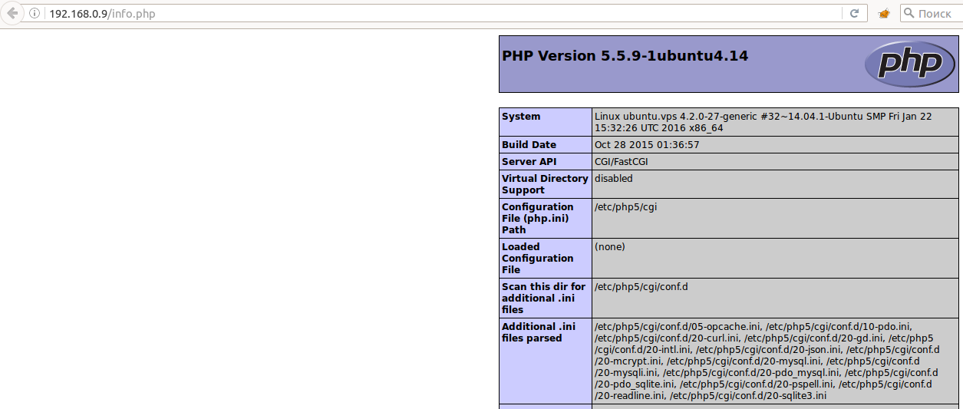Select the /etc/php5/cgi/conf.d value
Screen dimensions: 963x409
click(x=641, y=287)
